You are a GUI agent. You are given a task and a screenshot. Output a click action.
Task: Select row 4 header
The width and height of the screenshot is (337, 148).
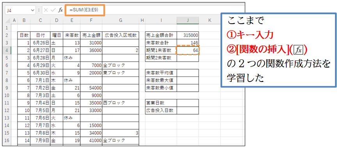[7, 50]
